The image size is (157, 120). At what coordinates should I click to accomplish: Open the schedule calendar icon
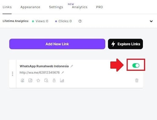point(46,81)
